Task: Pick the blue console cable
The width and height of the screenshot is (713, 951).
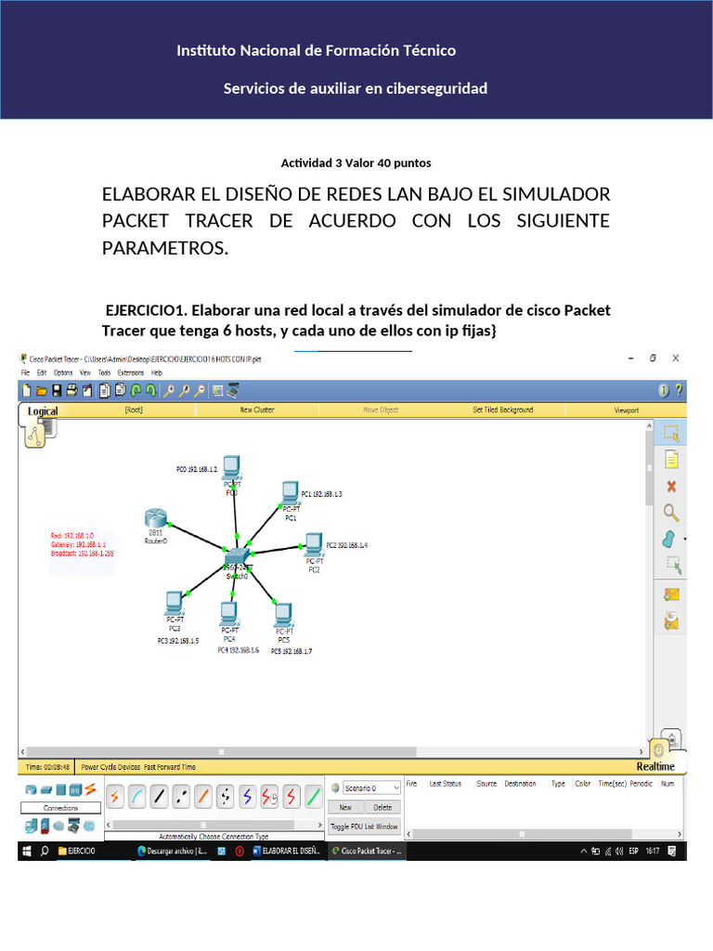Action: click(x=137, y=796)
